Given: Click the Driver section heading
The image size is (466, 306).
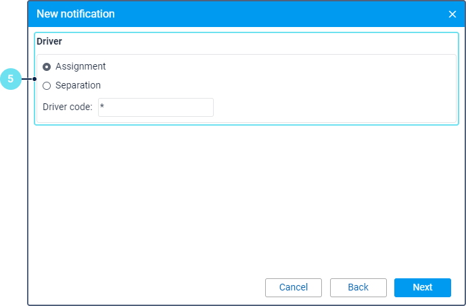Looking at the screenshot, I should click(49, 41).
